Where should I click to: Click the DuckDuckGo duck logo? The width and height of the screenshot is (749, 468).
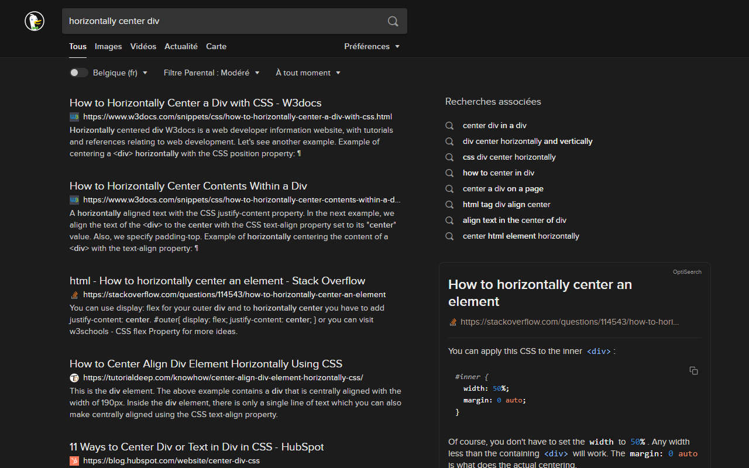[34, 21]
